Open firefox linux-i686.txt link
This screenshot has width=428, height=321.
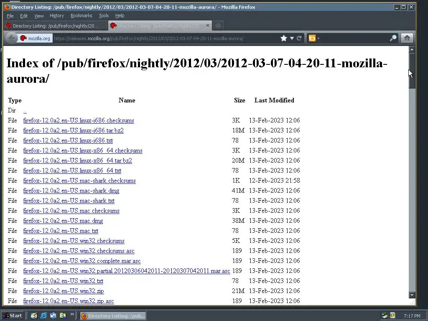pos(68,140)
